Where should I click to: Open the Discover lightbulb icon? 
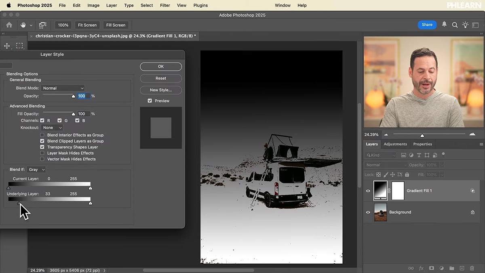(465, 25)
